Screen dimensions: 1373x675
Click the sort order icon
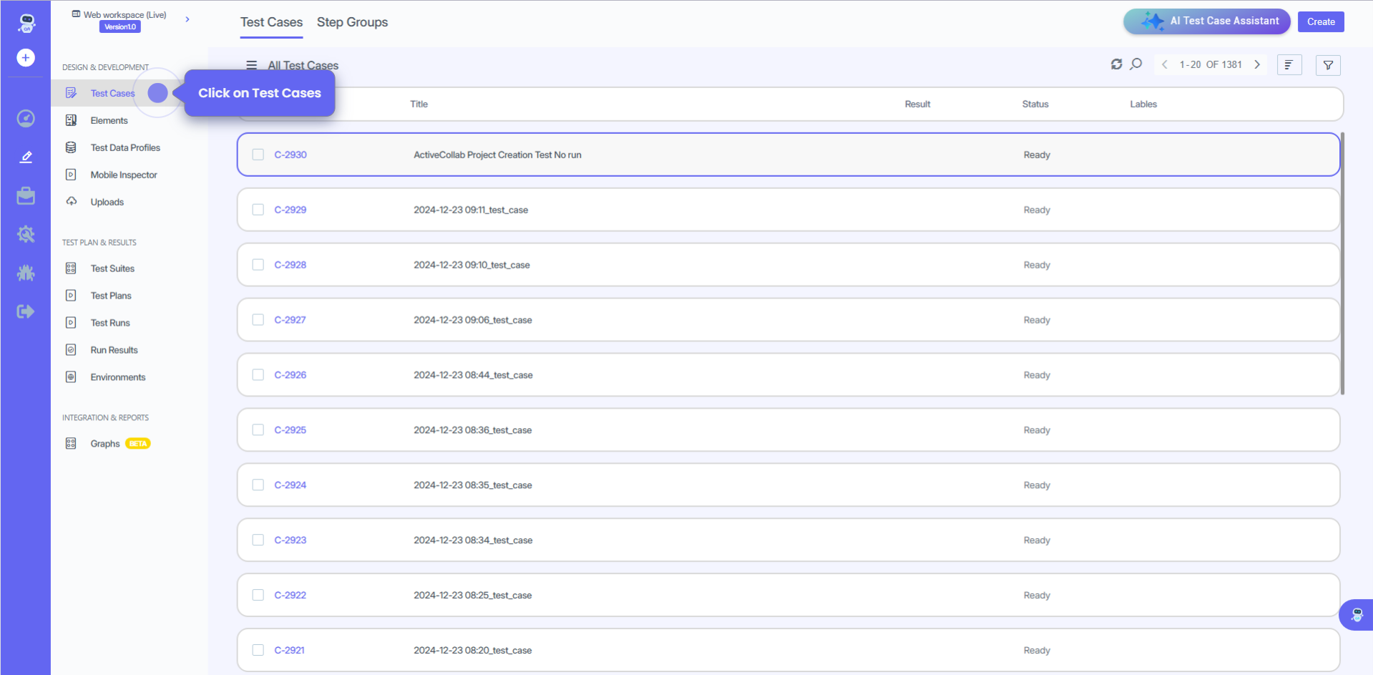[1289, 65]
